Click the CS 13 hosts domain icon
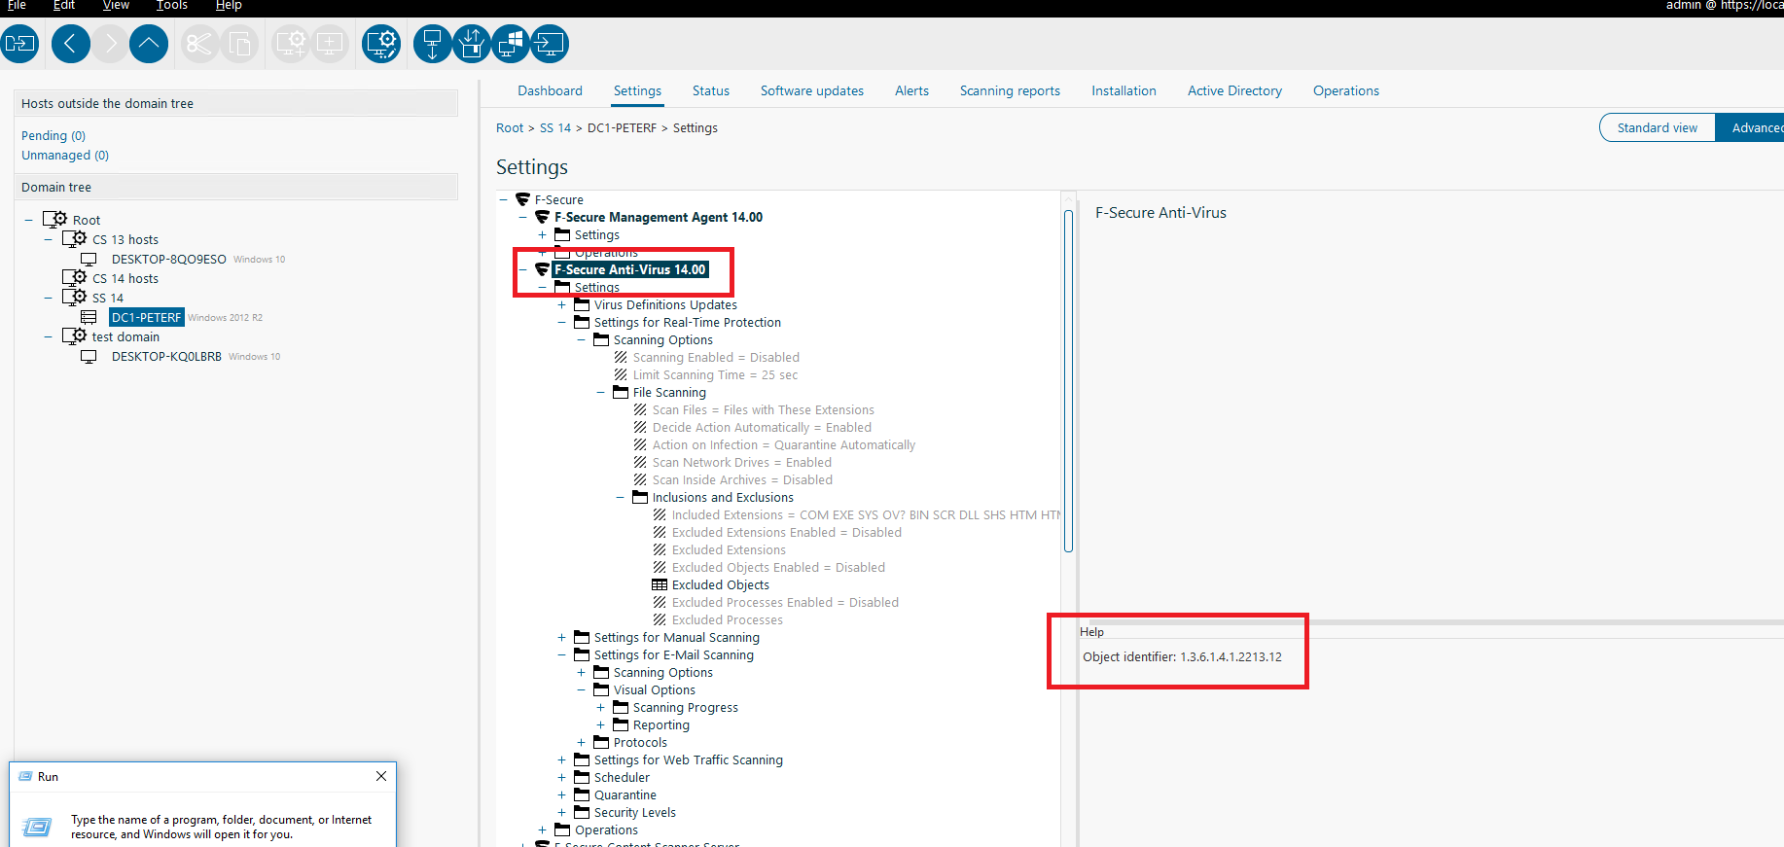The width and height of the screenshot is (1784, 847). pos(74,239)
